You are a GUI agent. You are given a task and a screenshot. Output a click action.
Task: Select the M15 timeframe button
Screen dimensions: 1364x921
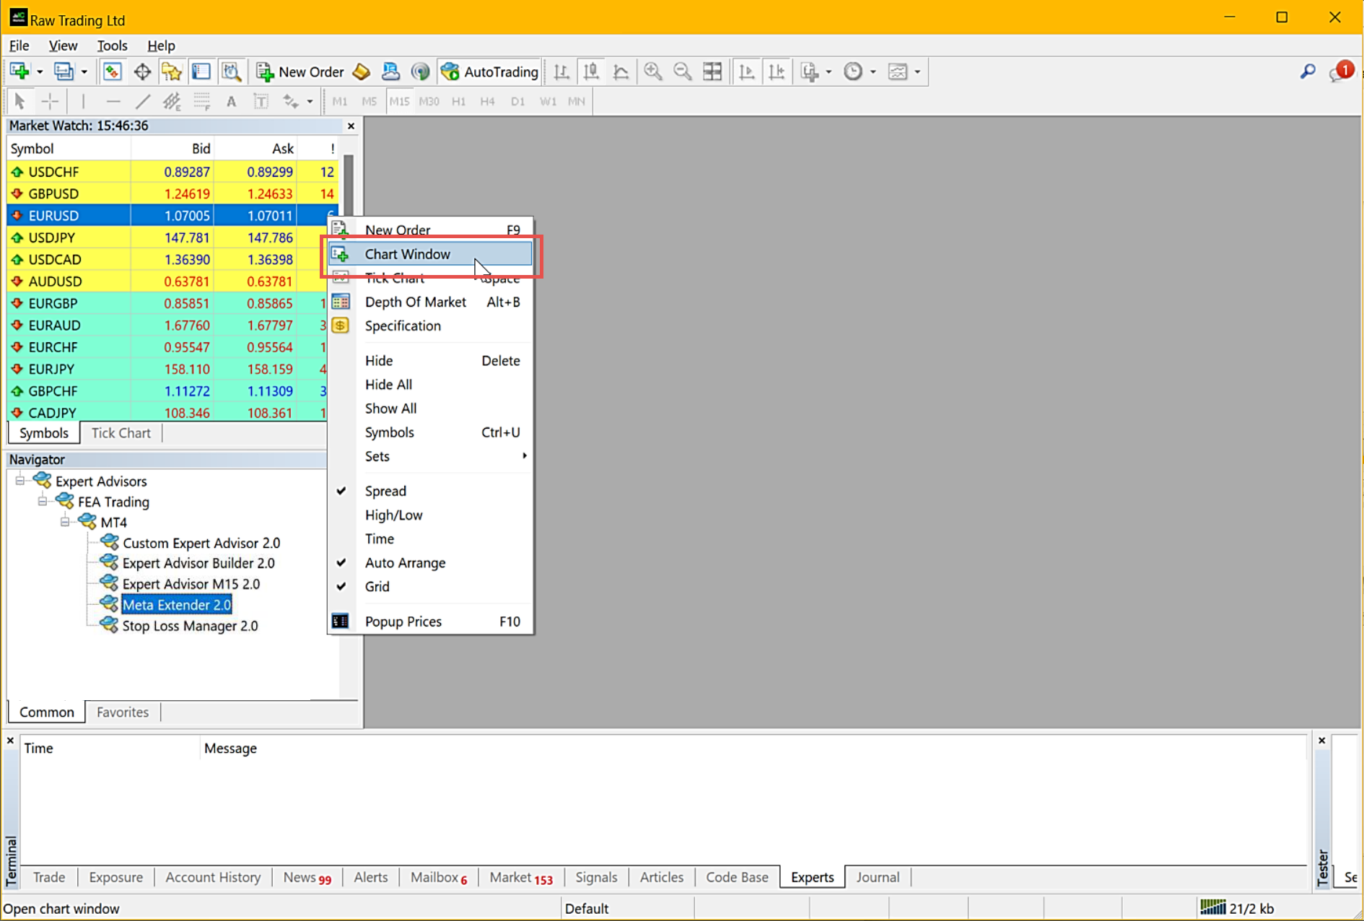tap(399, 101)
